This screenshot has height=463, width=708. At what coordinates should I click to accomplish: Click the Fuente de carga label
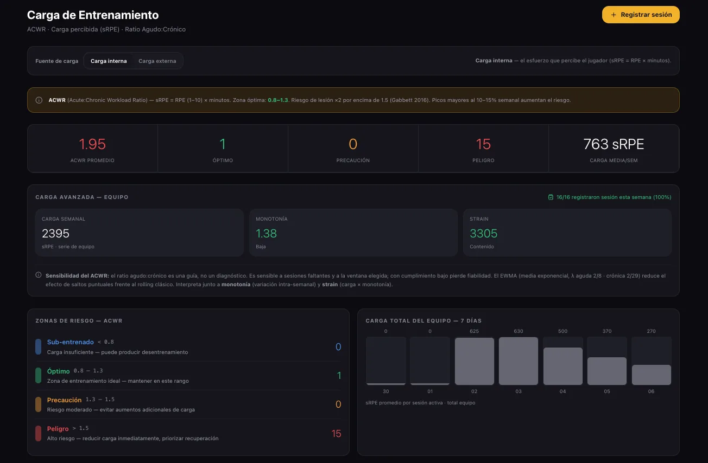pyautogui.click(x=57, y=61)
